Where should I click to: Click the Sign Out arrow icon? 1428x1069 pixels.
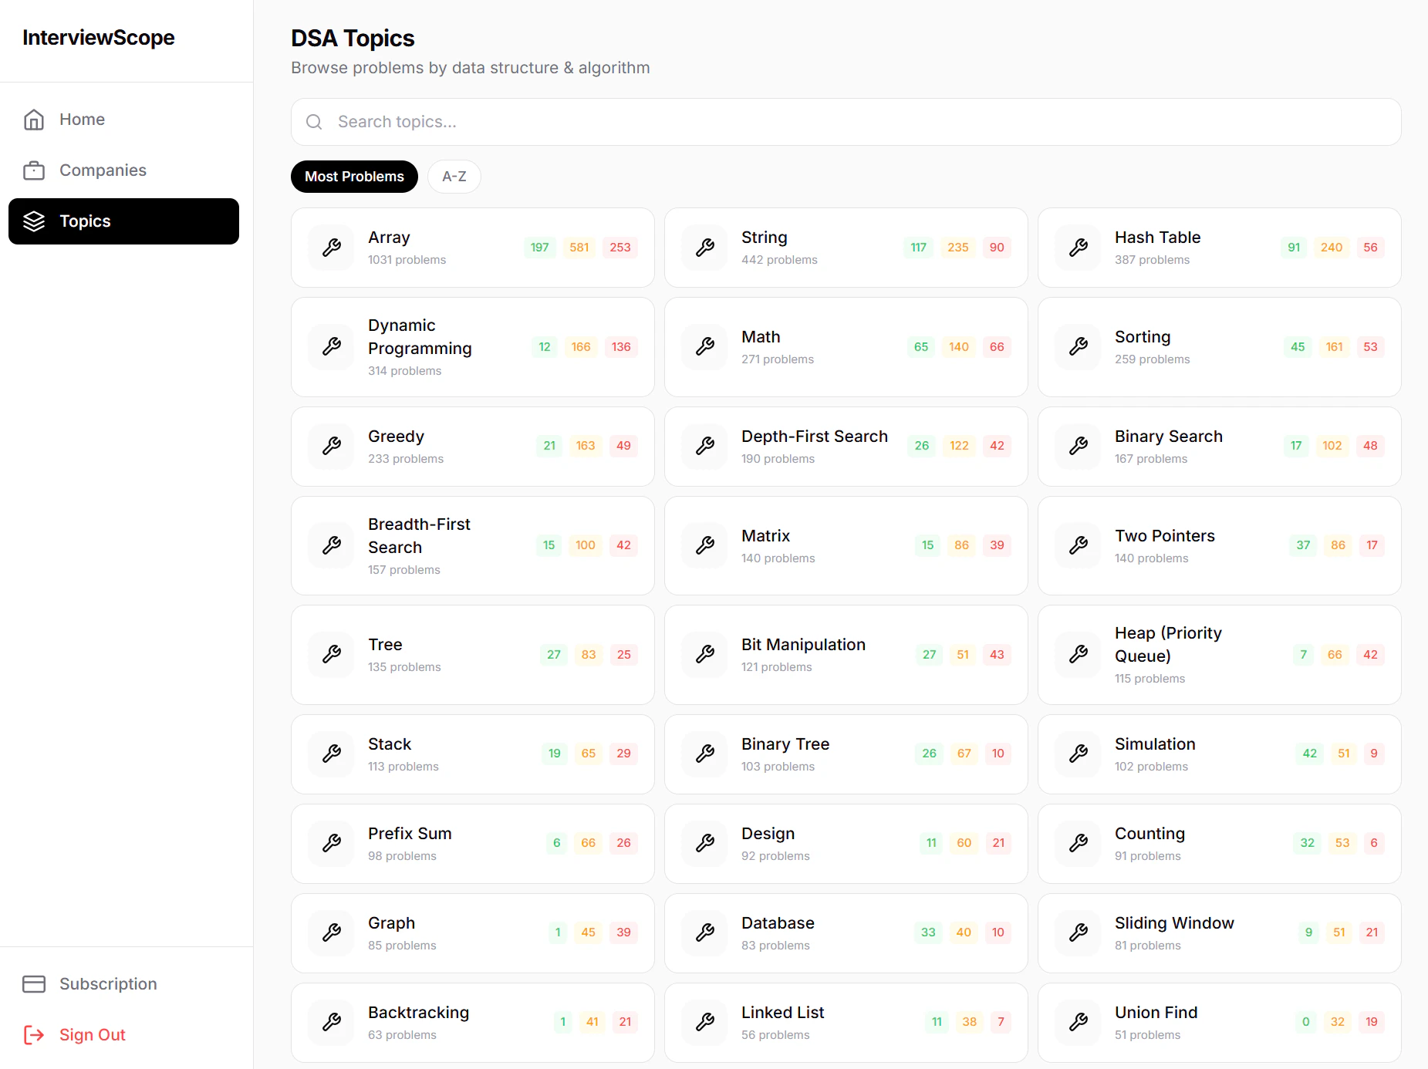[34, 1035]
